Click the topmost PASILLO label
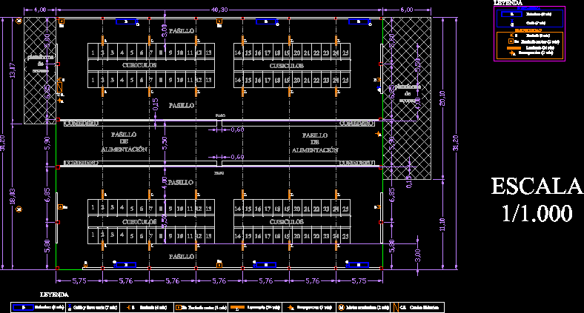Viewport: 584px width, 313px height. click(x=182, y=31)
